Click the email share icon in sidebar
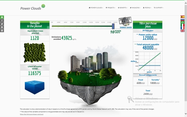 point(2,17)
